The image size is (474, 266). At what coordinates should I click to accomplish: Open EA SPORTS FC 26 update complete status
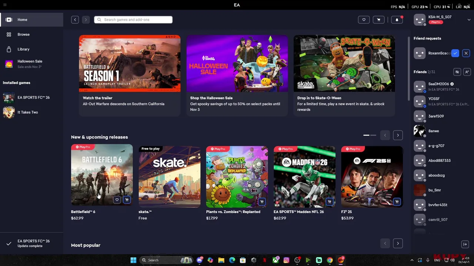coord(31,243)
